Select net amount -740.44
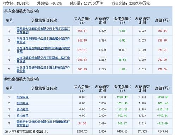Screen dimensions: 176x135 click(x=162, y=116)
